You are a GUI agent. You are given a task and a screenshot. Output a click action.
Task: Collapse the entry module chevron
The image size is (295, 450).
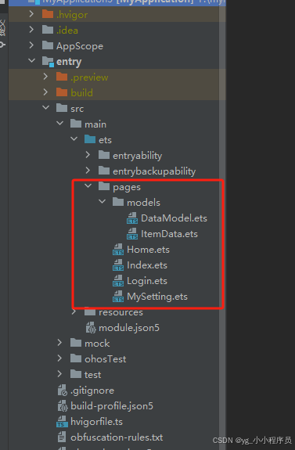(x=31, y=61)
